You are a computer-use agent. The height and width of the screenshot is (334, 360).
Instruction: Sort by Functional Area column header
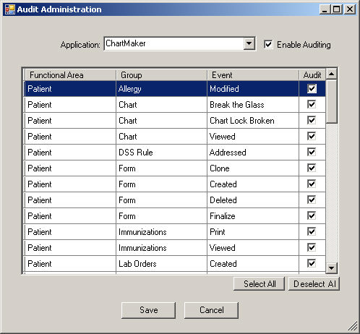tap(70, 75)
